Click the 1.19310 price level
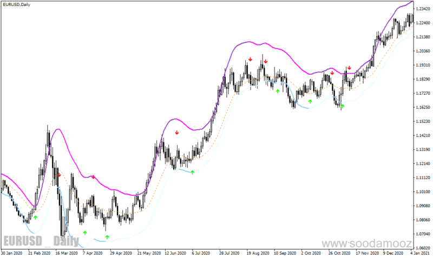The image size is (433, 258). click(x=423, y=65)
